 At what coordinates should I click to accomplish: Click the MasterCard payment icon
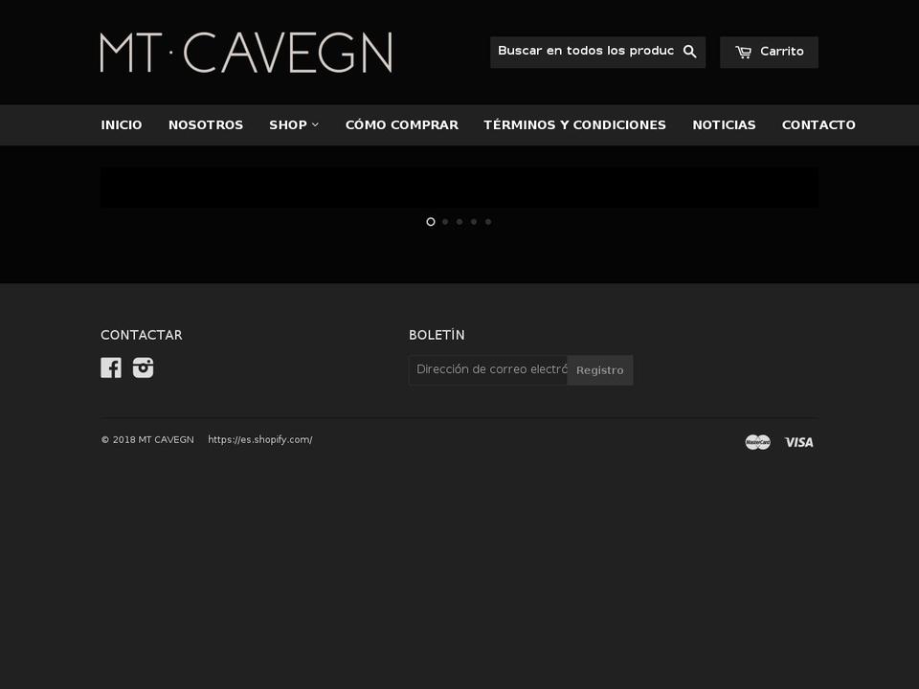click(758, 442)
